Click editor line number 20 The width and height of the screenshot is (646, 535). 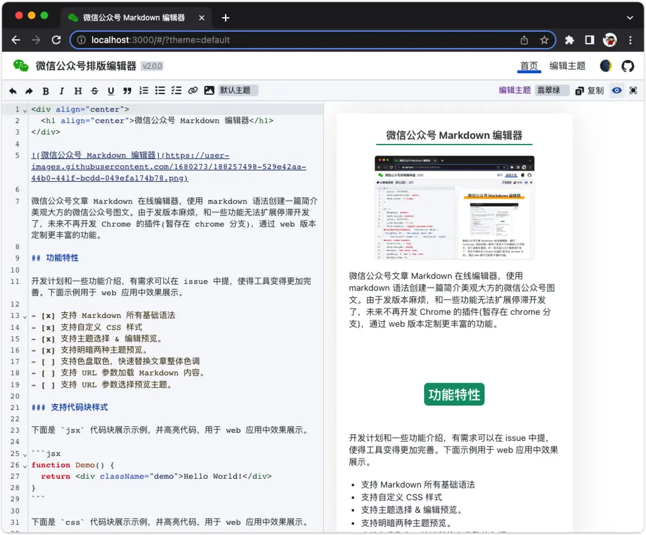coord(15,396)
